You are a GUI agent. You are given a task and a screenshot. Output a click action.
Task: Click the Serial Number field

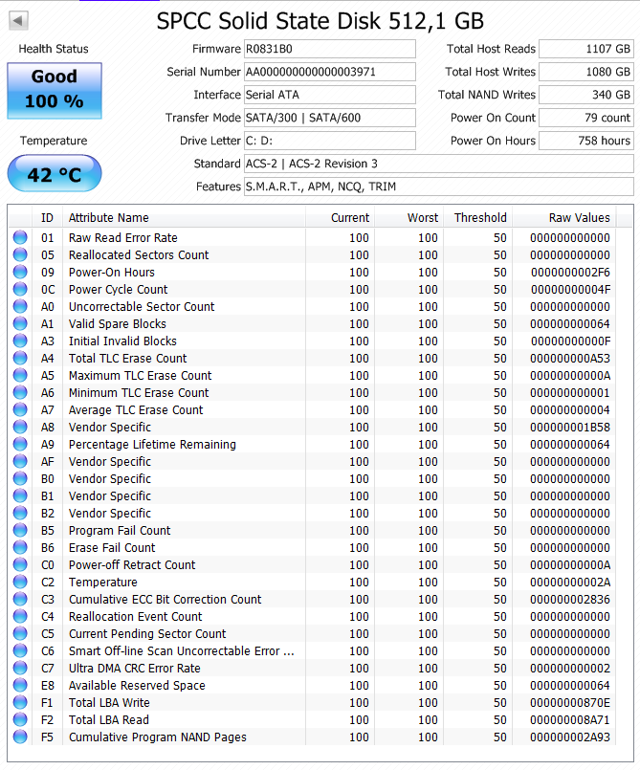[x=330, y=72]
